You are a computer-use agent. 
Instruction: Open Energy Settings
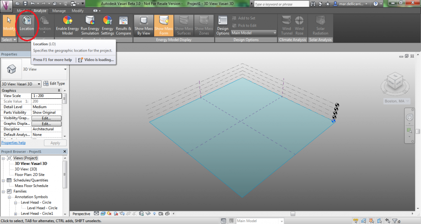click(108, 26)
